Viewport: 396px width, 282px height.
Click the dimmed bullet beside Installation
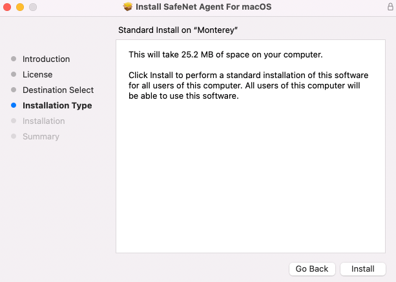coord(14,121)
